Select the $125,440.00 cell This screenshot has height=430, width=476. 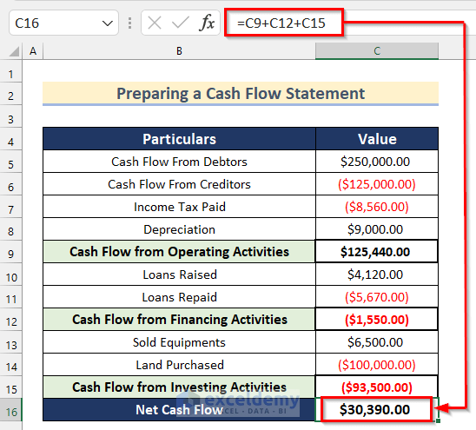pos(377,252)
